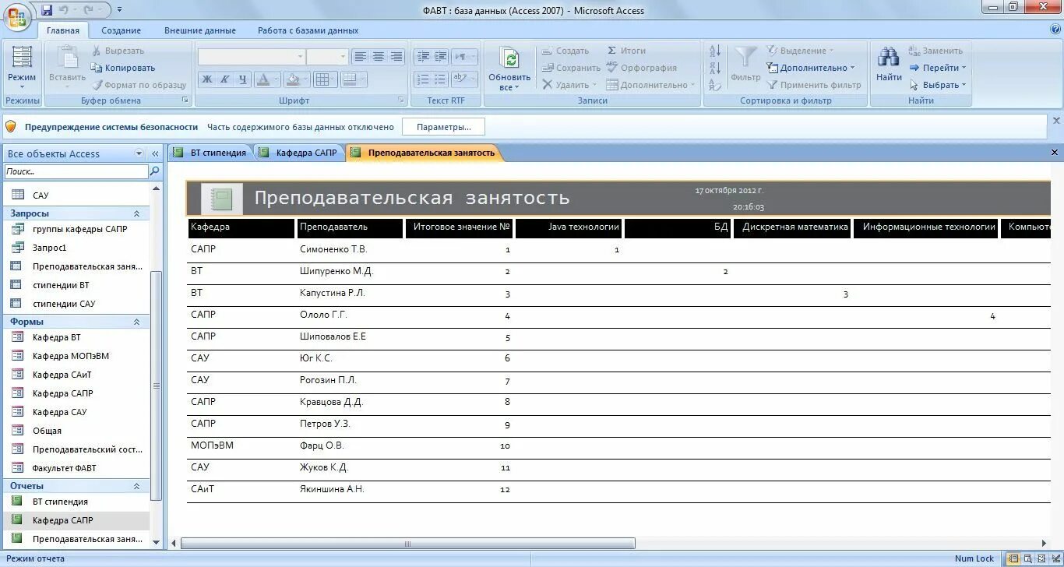Open fill color bucket picker
Image resolution: width=1064 pixels, height=567 pixels.
(x=296, y=79)
